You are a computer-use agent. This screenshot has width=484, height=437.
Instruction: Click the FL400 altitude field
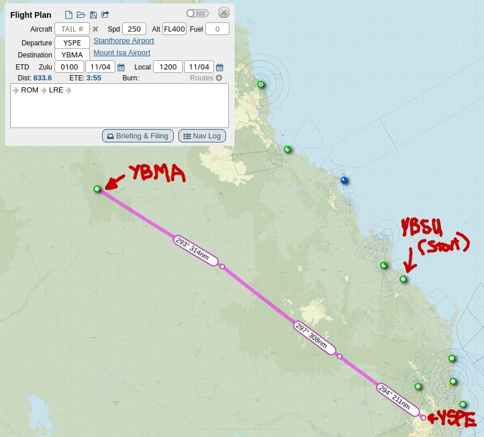[x=174, y=29]
